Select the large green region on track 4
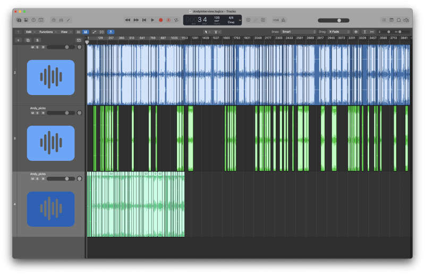The width and height of the screenshot is (425, 275). coord(136,204)
